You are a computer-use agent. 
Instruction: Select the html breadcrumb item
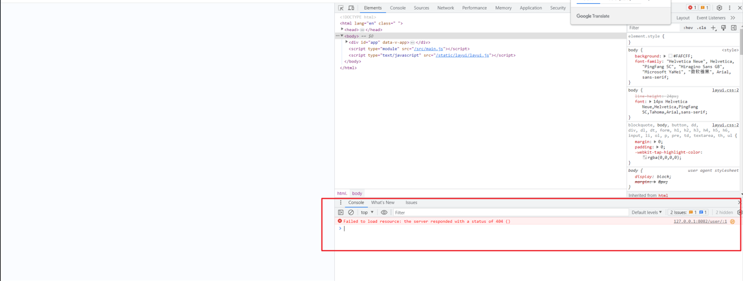tap(342, 194)
